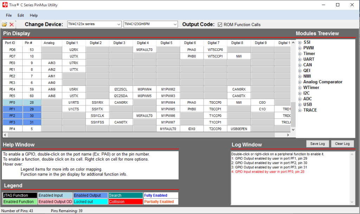Select the PF2 port cell

[12, 116]
